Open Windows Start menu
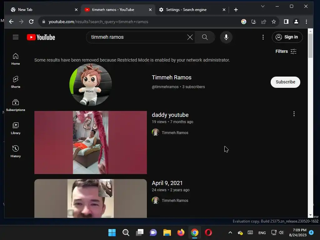Viewport: 320px width, 240px height. pyautogui.click(x=112, y=232)
